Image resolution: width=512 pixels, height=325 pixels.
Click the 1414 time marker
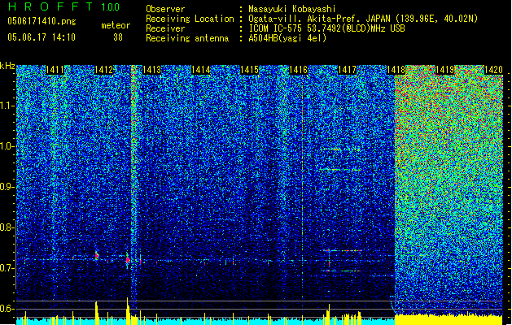click(200, 70)
